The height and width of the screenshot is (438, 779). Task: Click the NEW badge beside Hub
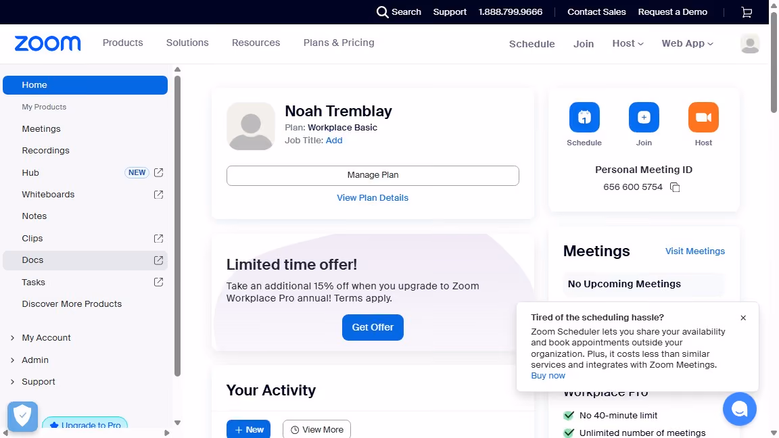pyautogui.click(x=137, y=173)
